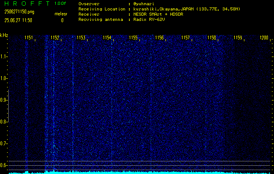Click the 0.9 kHz frequency label
Image resolution: width=274 pixels, height=174 pixels.
[3, 100]
